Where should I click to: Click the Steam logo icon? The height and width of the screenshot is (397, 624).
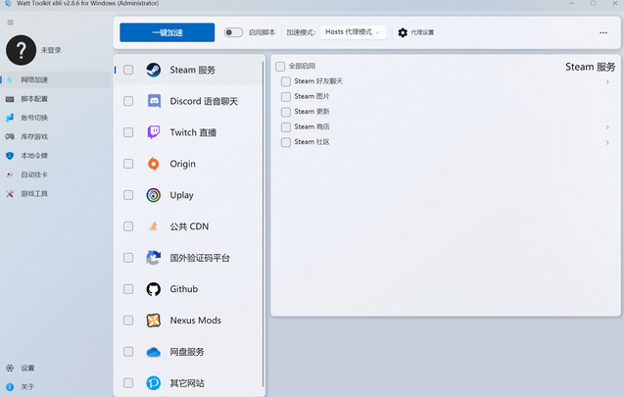pyautogui.click(x=153, y=70)
